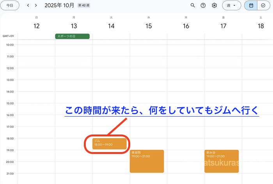
Task: Open the スポーツの日 holiday event
Action: pos(72,36)
